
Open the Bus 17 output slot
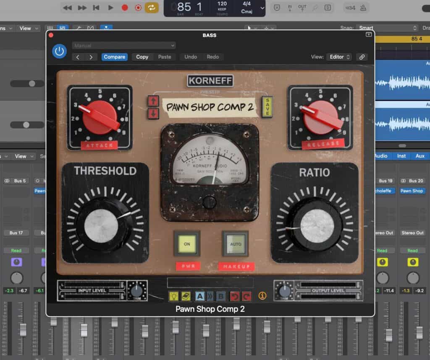(x=16, y=233)
